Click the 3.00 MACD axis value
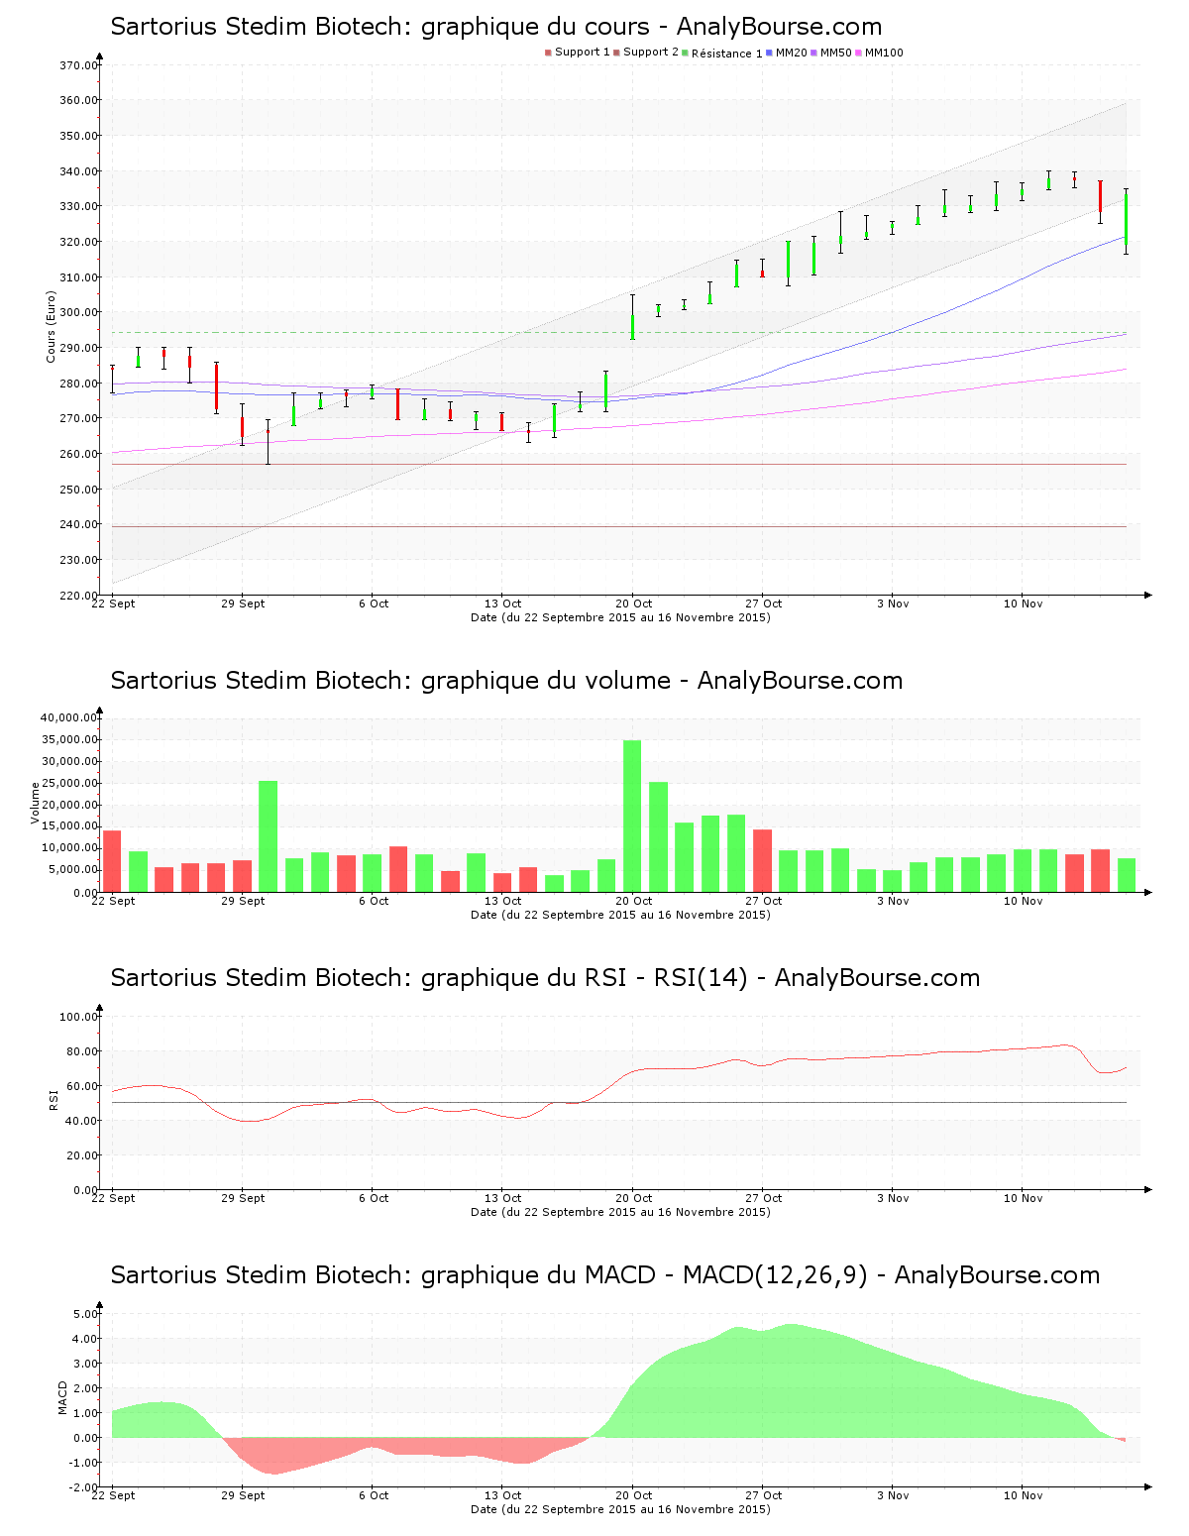Screen dimensions: 1189x1536 click(x=84, y=1364)
